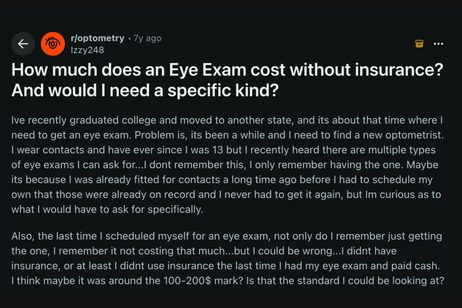
Task: Open post options via the ellipsis icon
Action: coord(438,43)
